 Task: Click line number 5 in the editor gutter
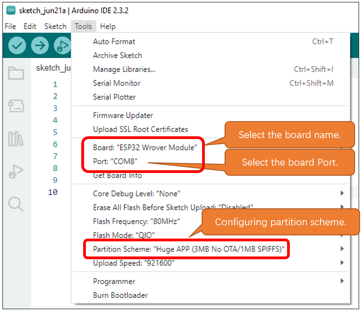55,132
